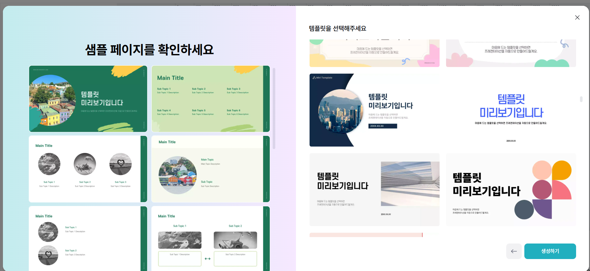Click the 샘플 페이지를 확인하세요 heading
This screenshot has width=590, height=271.
tap(149, 49)
